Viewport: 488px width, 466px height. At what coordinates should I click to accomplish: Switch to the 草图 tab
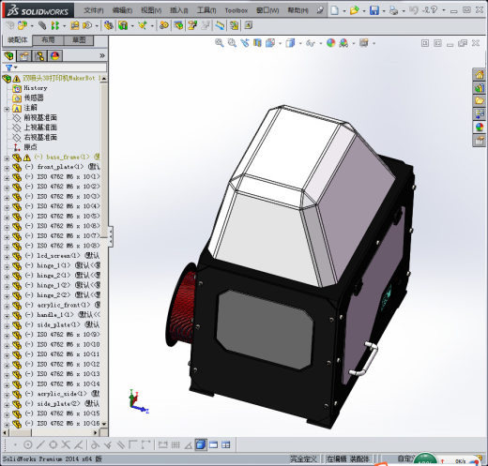79,40
